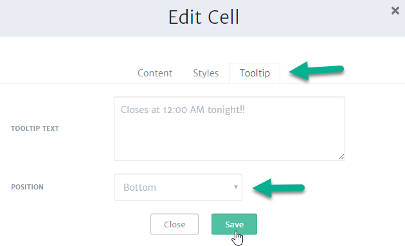The height and width of the screenshot is (246, 405).
Task: Expand the Position select via caret arrow
Action: [235, 187]
